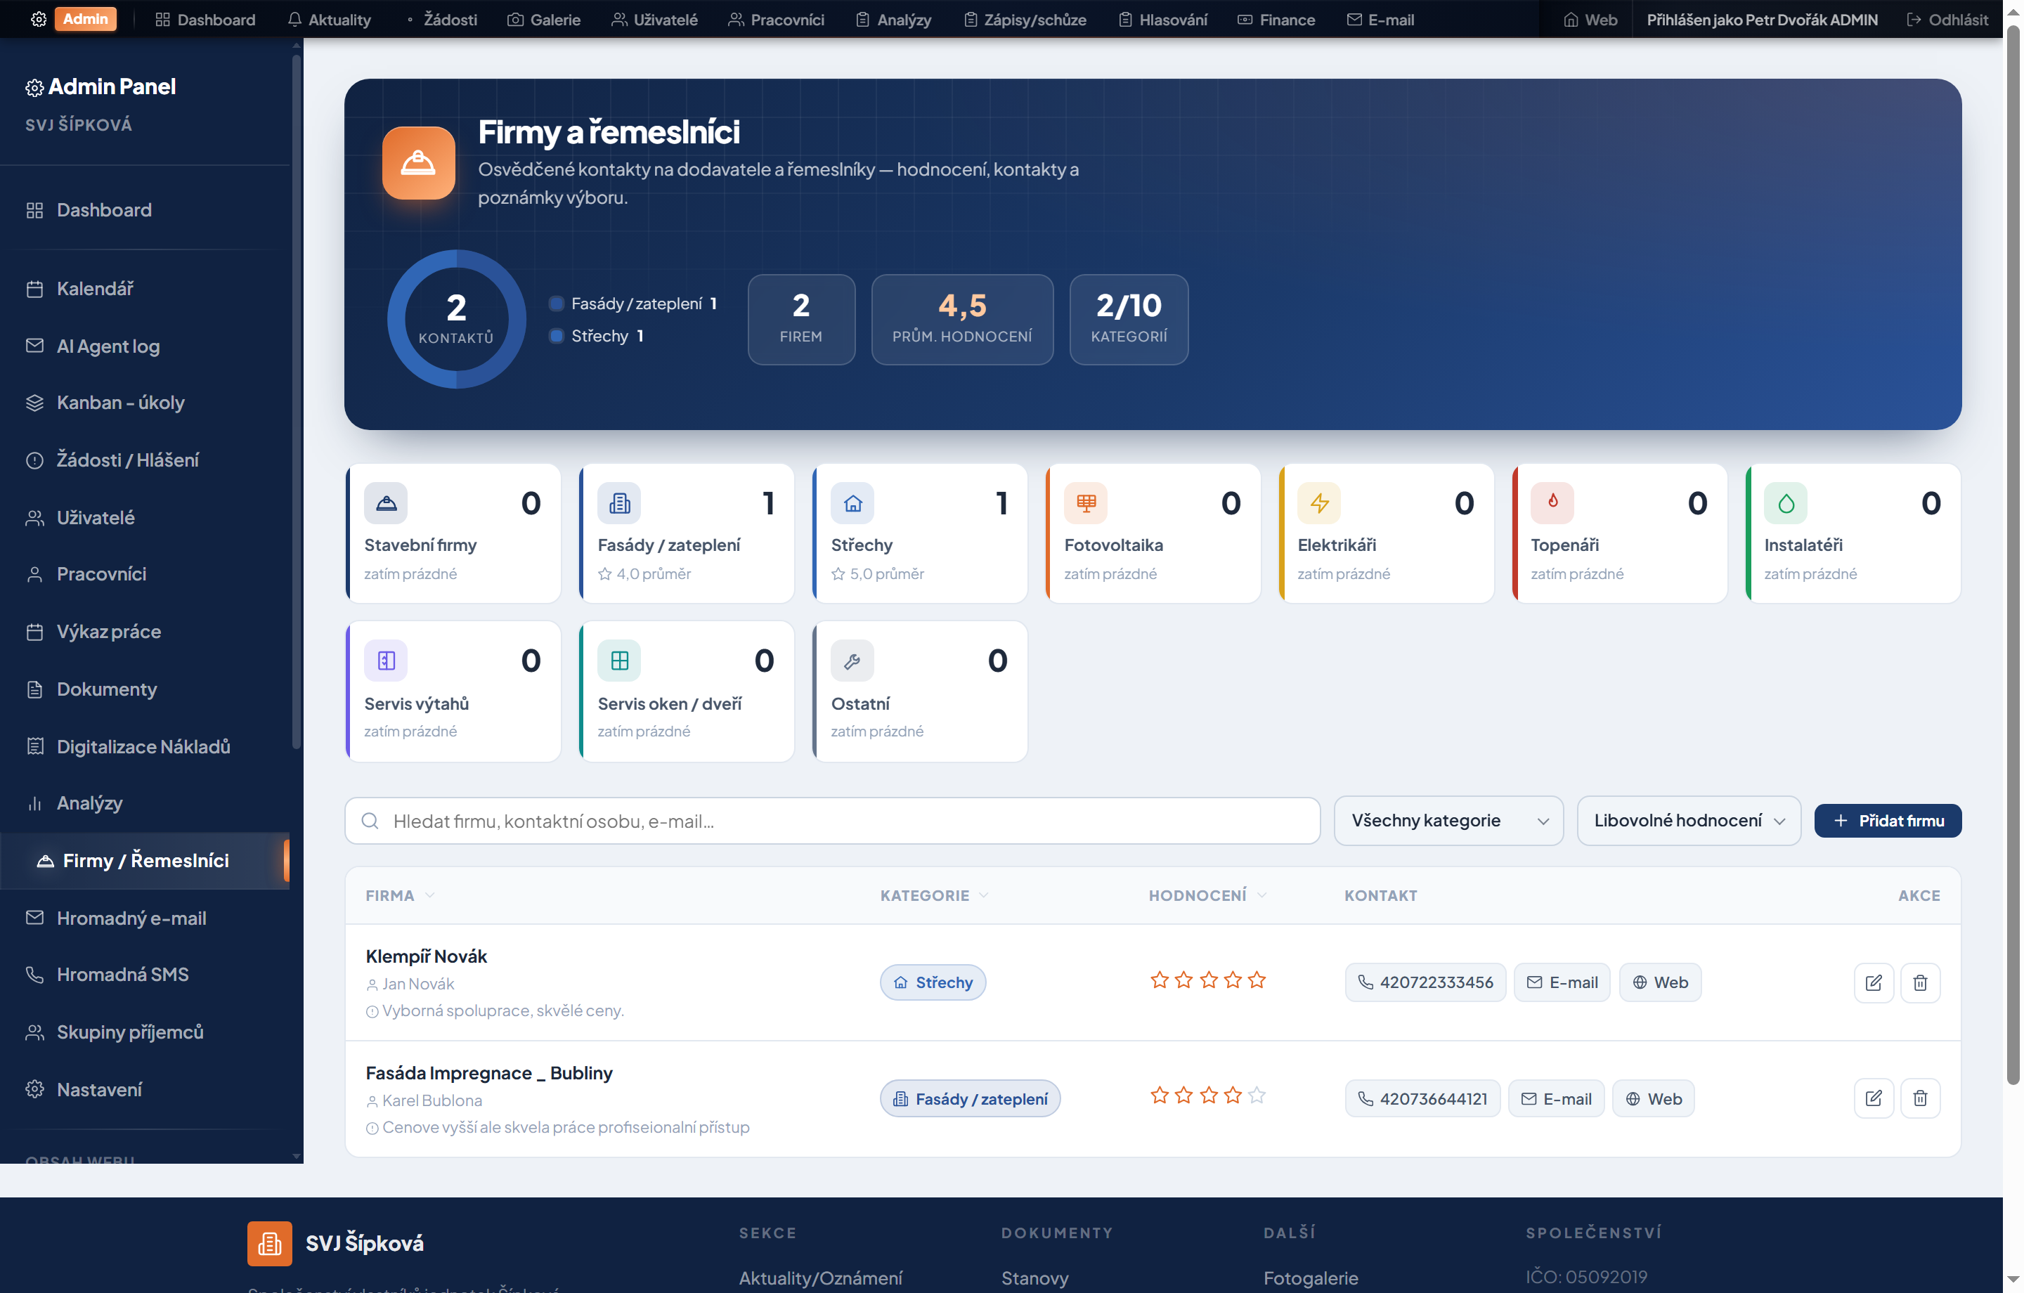Open Hlasování in the top menu
This screenshot has height=1293, width=2024.
click(1162, 20)
